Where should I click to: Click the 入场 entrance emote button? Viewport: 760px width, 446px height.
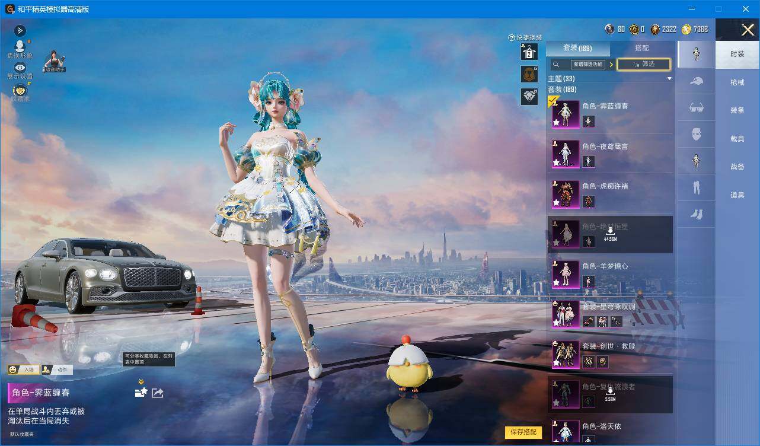pos(24,369)
